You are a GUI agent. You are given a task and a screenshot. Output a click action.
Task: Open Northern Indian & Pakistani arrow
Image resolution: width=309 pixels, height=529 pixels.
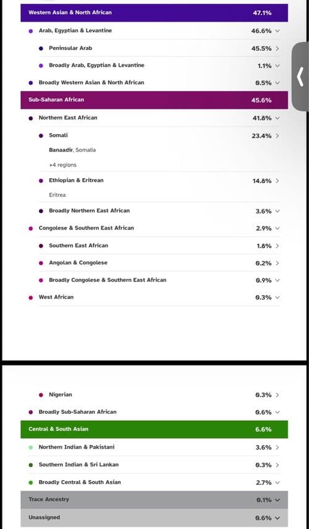tap(277, 447)
